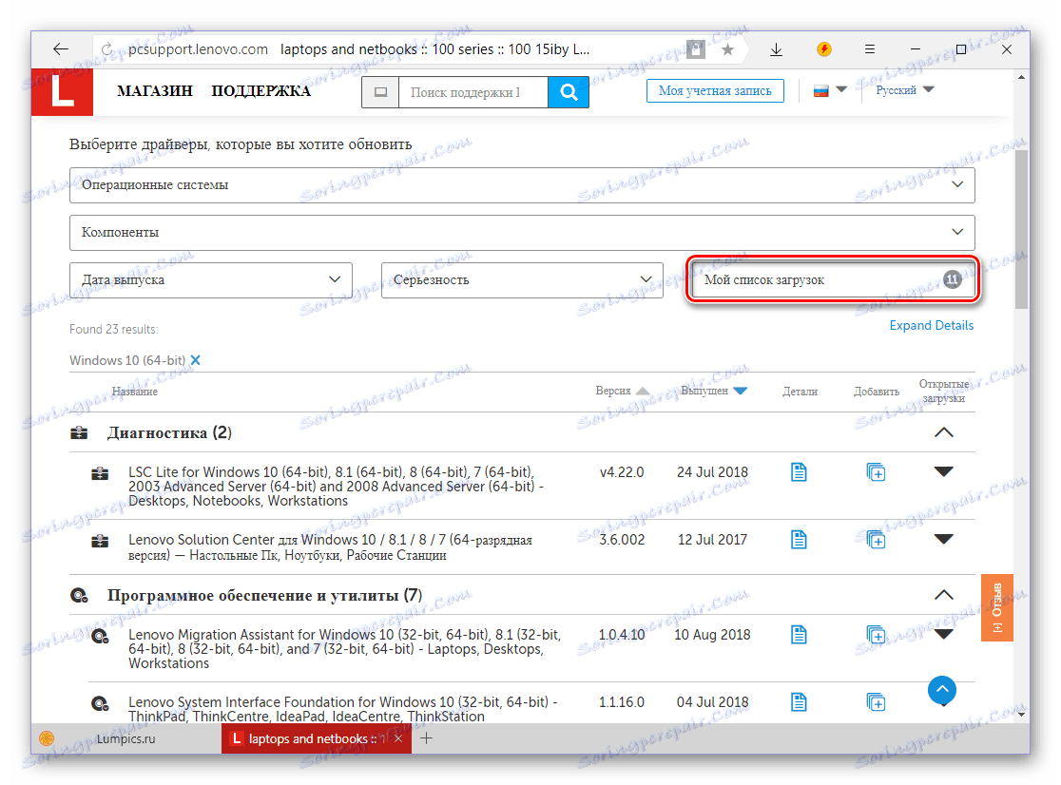This screenshot has width=1061, height=785.
Task: Open the browser hamburger menu
Action: (x=870, y=49)
